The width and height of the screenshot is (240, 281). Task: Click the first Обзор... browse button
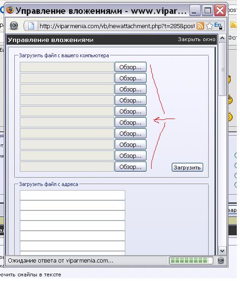point(130,67)
